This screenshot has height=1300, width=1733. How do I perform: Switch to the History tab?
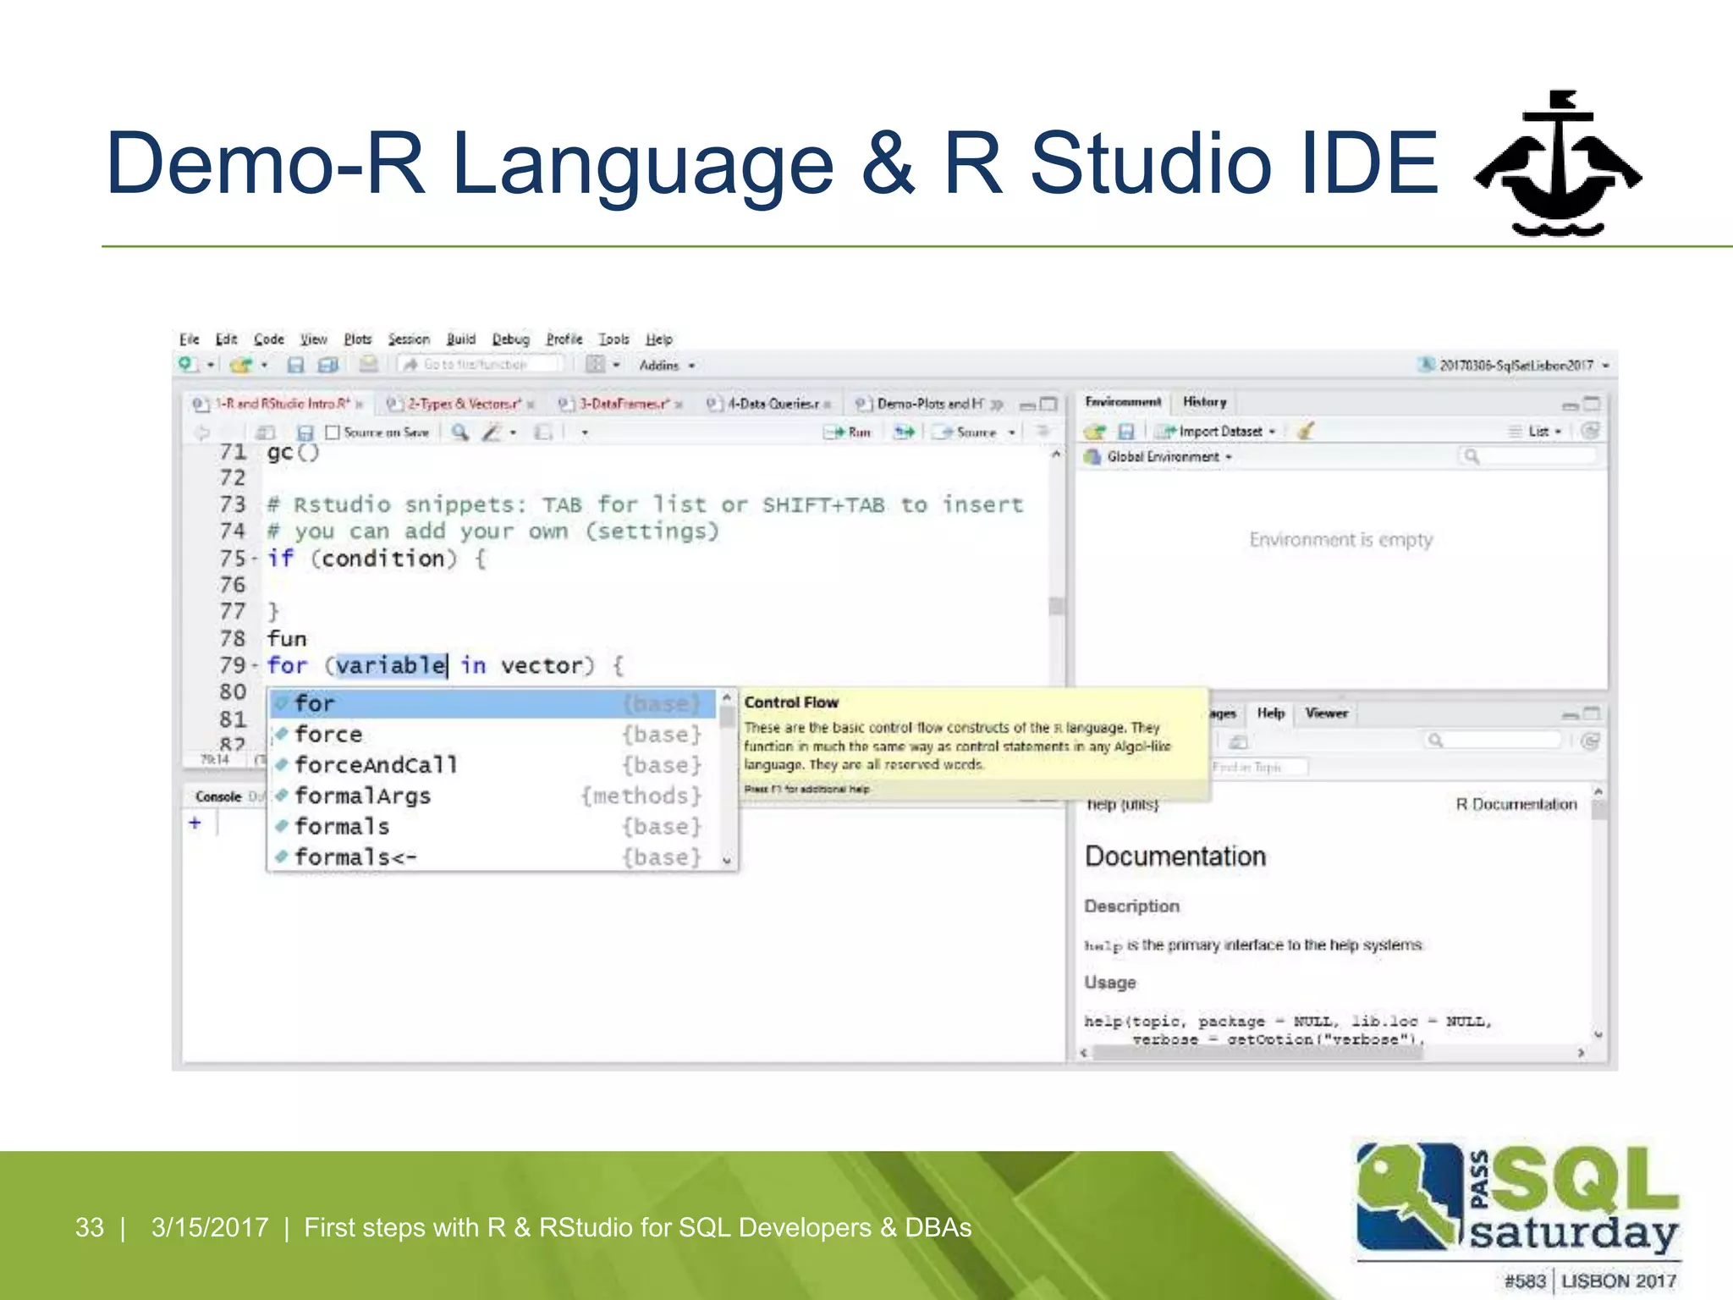[1204, 402]
